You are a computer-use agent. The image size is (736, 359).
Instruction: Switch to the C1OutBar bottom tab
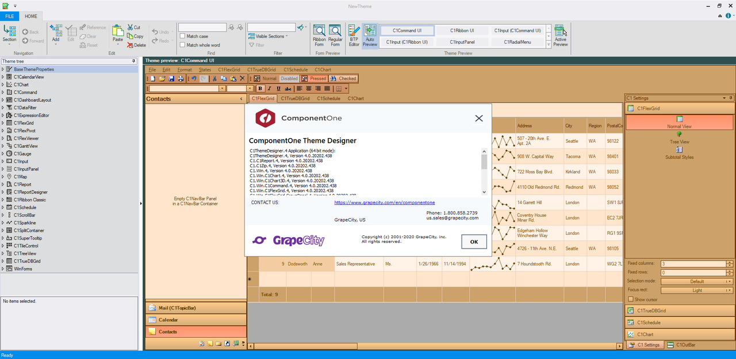681,345
